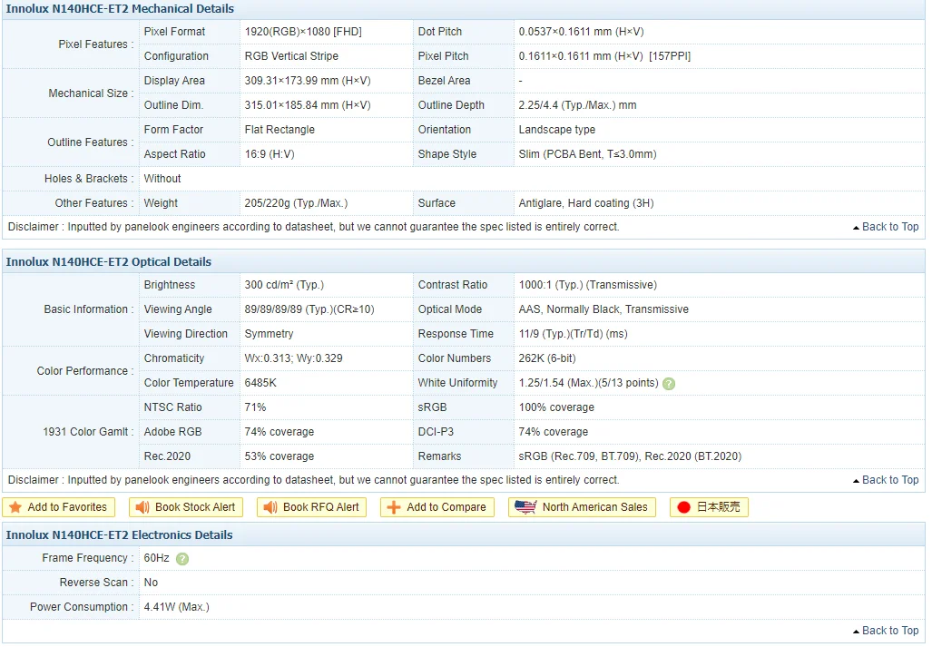The height and width of the screenshot is (647, 932).
Task: Click the 16:9 (H:V) aspect ratio value
Action: (270, 154)
